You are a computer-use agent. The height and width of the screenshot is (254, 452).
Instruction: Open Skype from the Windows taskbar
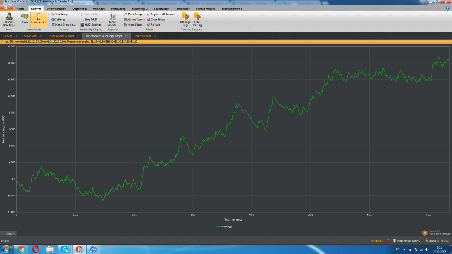[x=65, y=249]
